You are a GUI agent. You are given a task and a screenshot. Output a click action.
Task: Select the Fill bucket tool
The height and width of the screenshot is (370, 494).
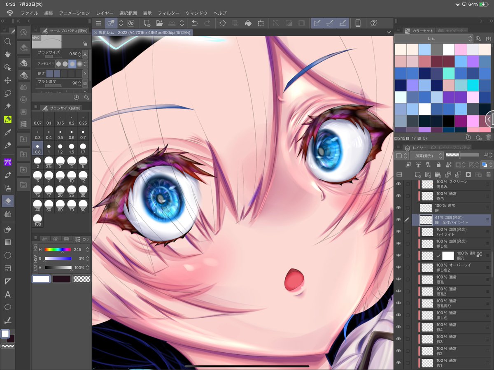click(x=7, y=229)
